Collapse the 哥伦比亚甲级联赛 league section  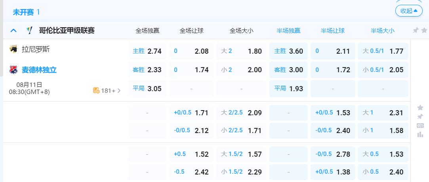pyautogui.click(x=13, y=30)
